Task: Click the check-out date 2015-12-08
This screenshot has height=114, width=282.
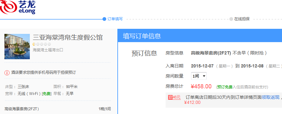Action: coord(252,66)
